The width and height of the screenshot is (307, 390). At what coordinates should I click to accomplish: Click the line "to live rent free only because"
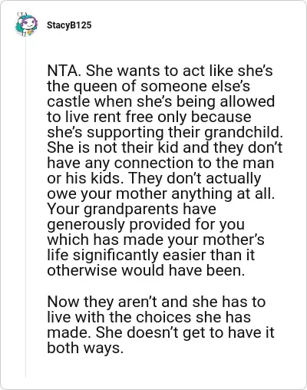149,117
